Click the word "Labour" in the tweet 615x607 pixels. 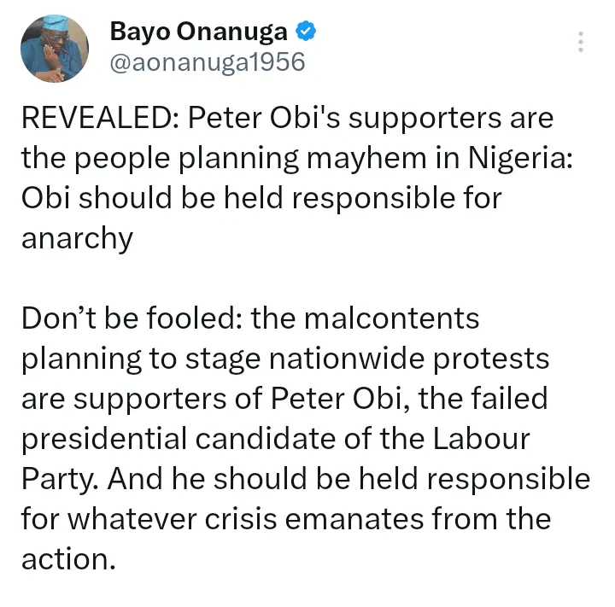coord(483,439)
